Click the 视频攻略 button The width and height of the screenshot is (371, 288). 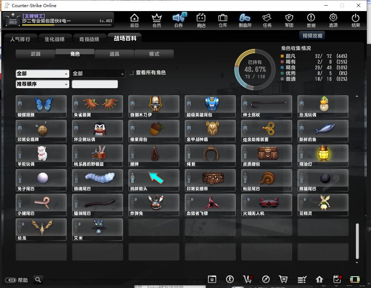(x=312, y=36)
